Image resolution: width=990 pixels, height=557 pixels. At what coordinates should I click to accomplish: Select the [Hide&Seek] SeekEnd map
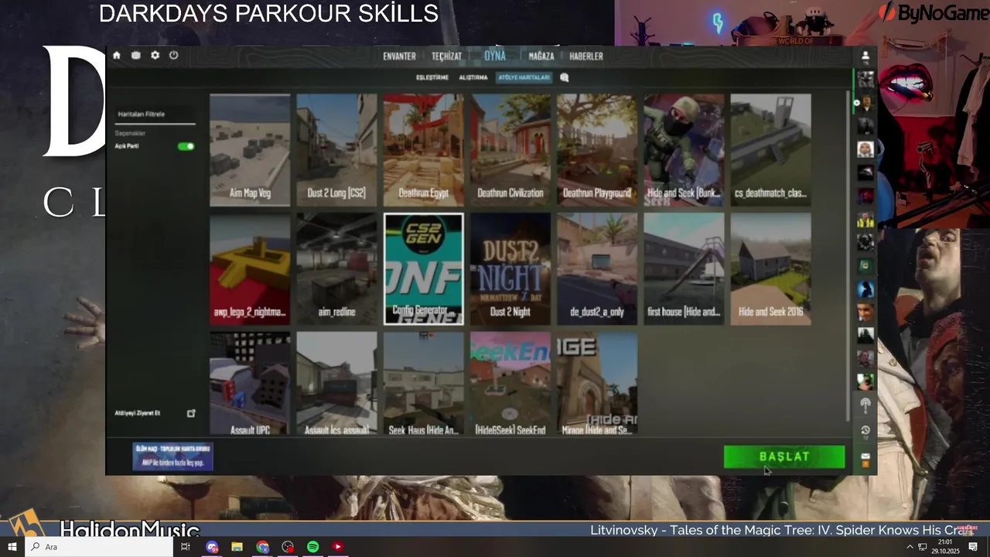click(x=510, y=384)
